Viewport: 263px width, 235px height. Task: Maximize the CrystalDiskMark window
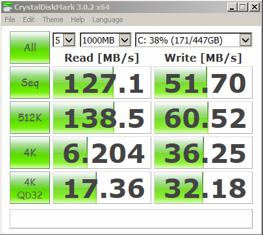tap(243, 7)
